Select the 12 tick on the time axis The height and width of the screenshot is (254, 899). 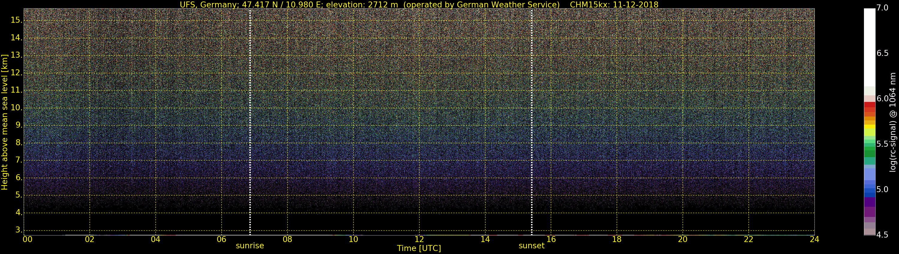pyautogui.click(x=419, y=239)
